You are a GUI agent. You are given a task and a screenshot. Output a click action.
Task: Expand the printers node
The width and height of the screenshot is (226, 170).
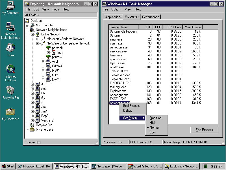pos(43,57)
